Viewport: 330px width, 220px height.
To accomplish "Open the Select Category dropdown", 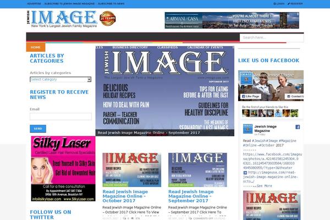I will pos(61,79).
